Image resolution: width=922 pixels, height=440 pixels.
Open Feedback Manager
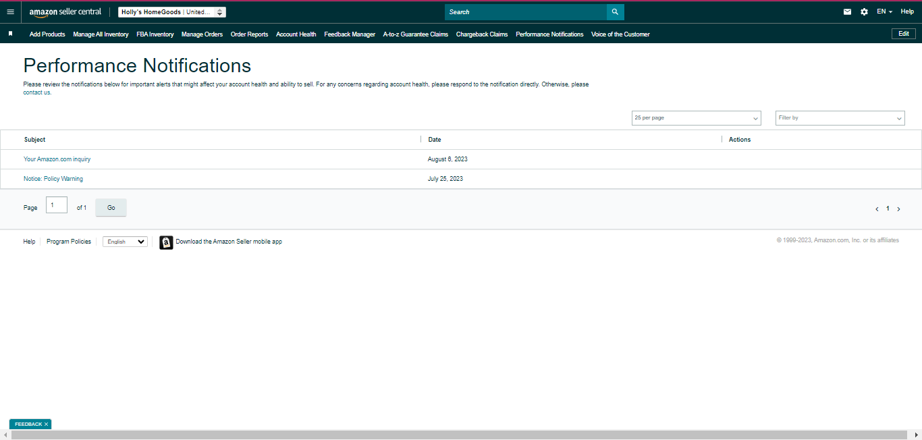coord(350,34)
